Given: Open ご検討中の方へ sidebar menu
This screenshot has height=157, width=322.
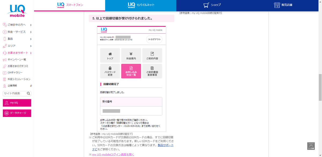Looking at the screenshot, I should coord(17,25).
